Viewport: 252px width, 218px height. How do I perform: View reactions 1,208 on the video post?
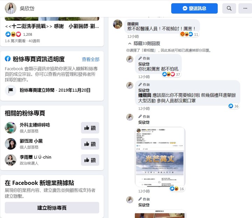19,34
